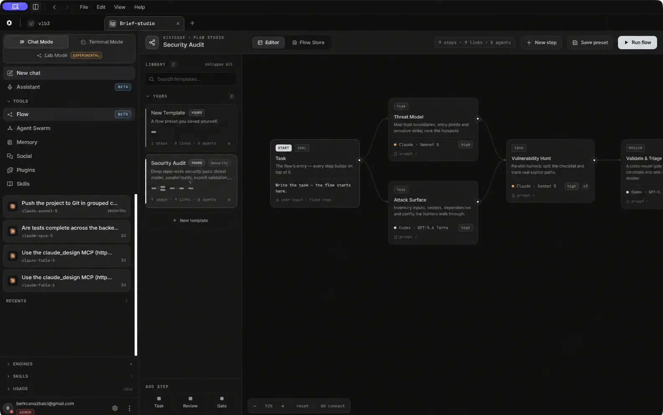Click Save preset
The width and height of the screenshot is (663, 415).
coord(590,42)
